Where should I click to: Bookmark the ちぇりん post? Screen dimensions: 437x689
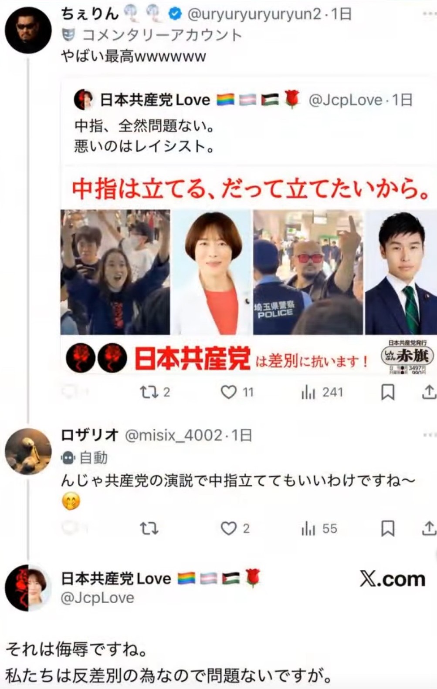388,392
